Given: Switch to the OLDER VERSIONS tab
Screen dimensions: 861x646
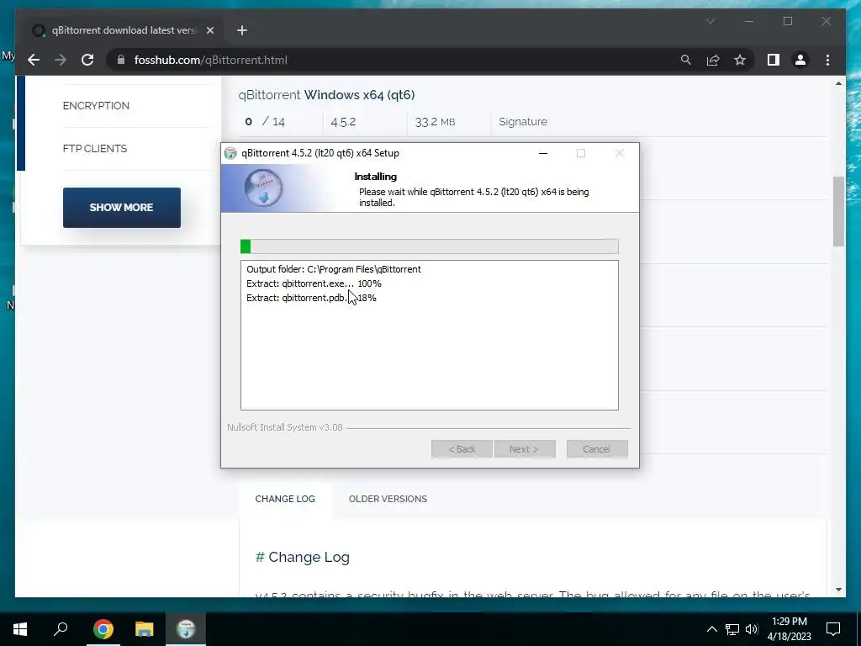Looking at the screenshot, I should (388, 499).
